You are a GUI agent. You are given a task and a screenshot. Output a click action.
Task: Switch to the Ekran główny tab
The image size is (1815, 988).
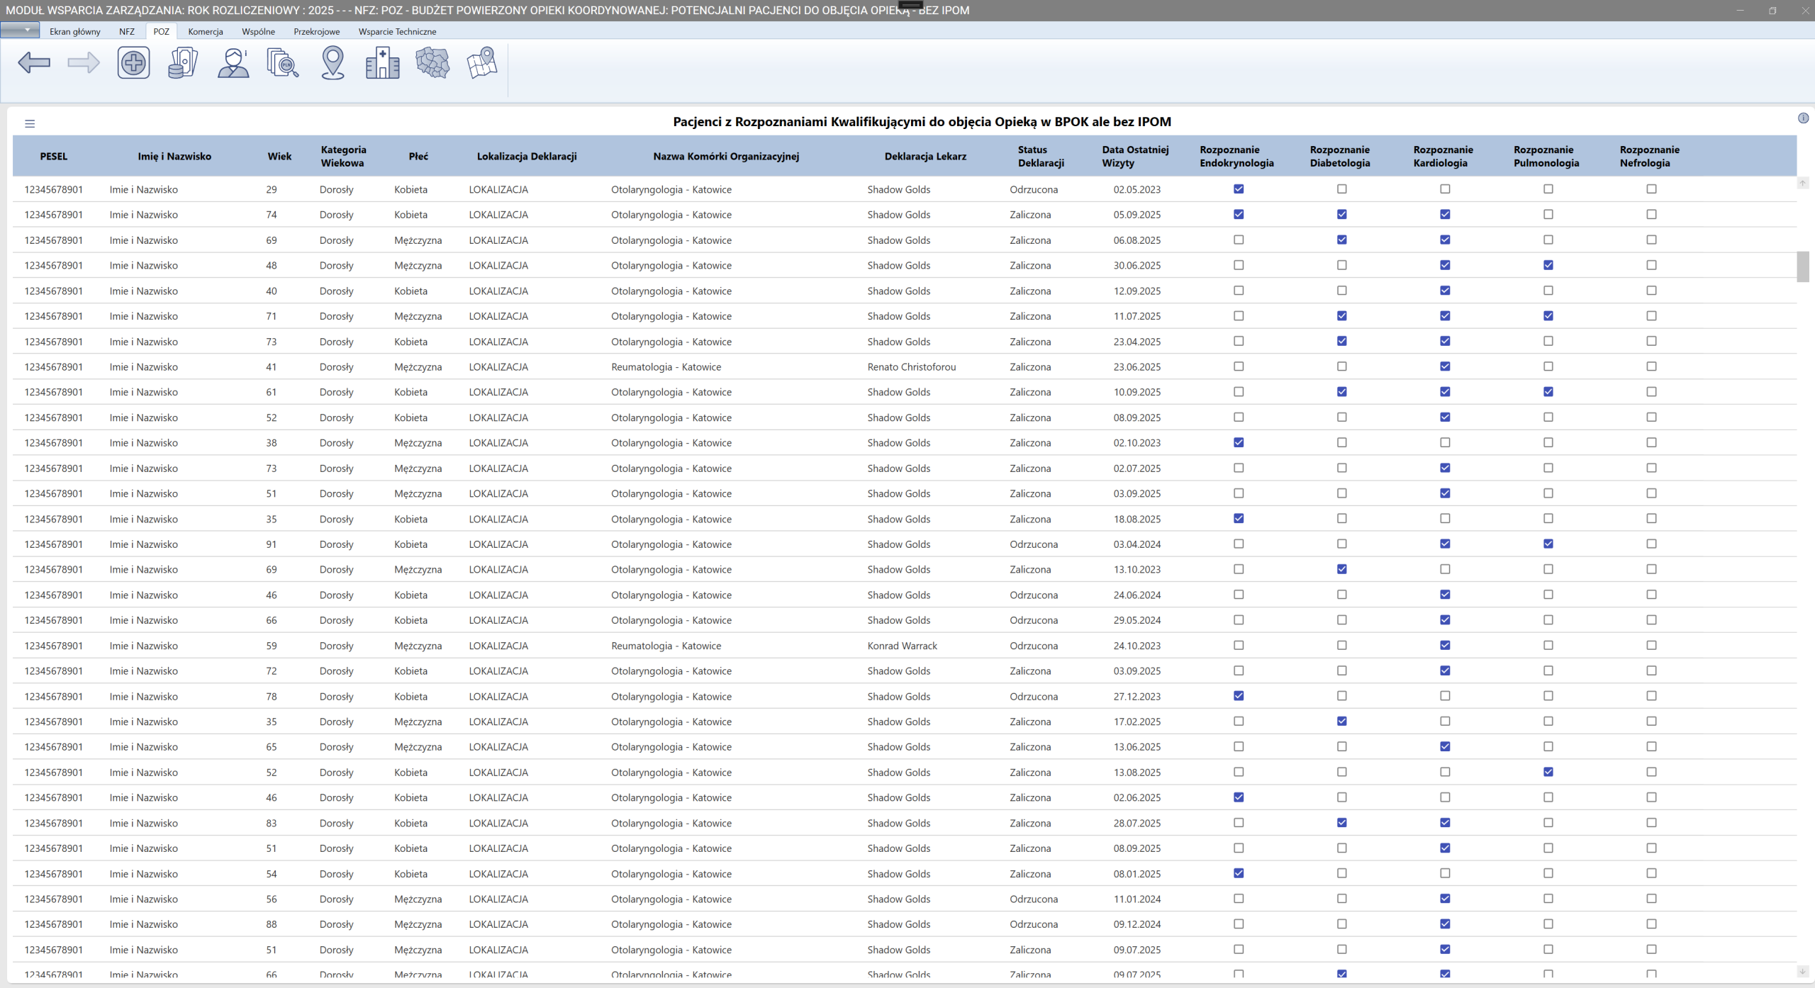75,31
